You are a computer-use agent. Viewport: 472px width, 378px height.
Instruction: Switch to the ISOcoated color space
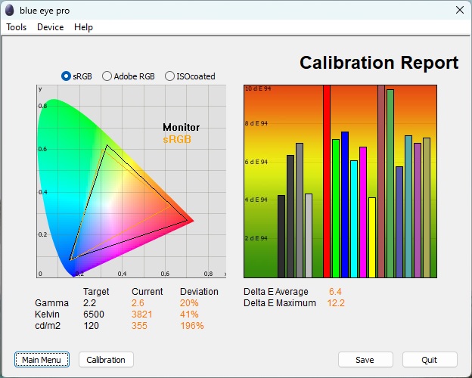pos(169,76)
